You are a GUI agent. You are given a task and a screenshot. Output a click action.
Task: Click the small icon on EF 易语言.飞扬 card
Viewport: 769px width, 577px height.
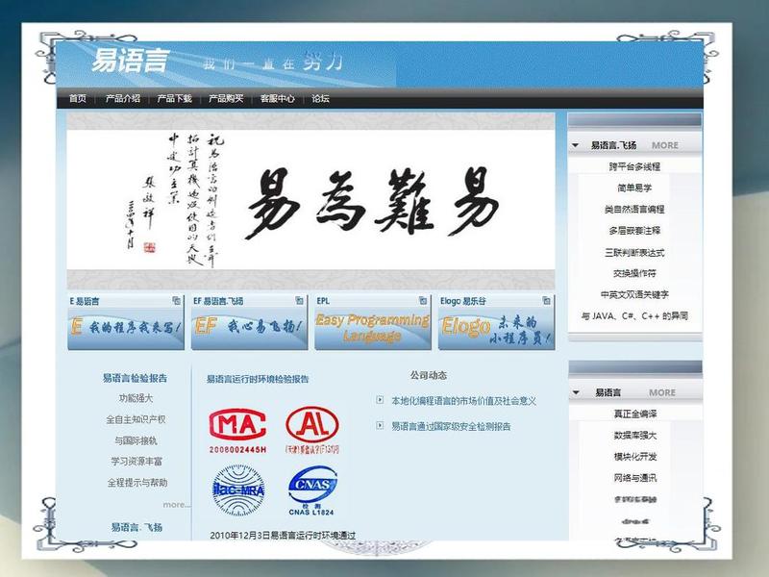299,300
